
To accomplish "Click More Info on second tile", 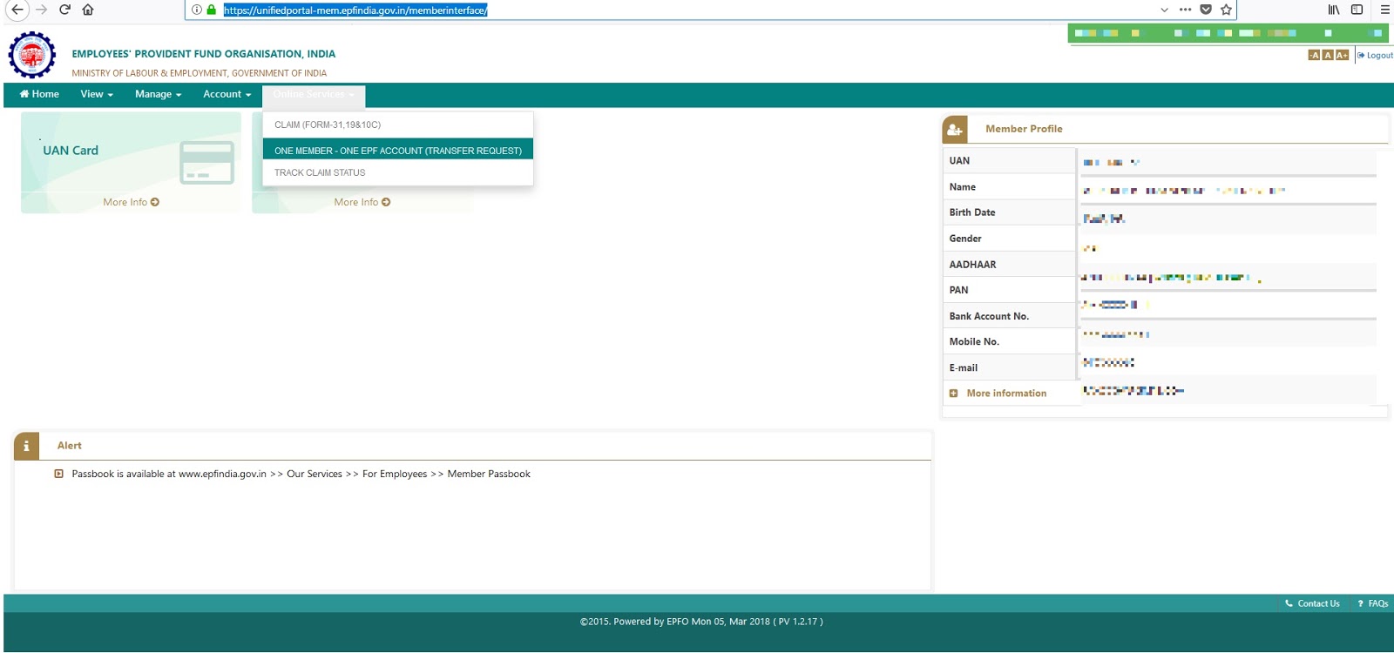I will [x=362, y=202].
